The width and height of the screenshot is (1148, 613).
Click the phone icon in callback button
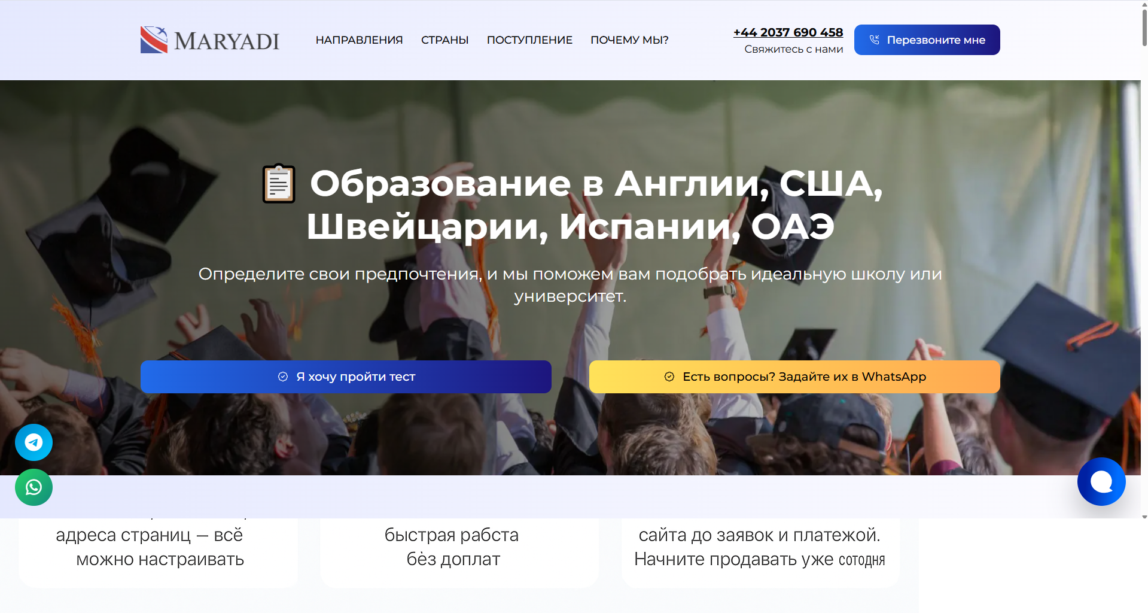[x=874, y=40]
